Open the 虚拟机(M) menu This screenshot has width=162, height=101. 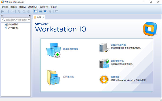(x=33, y=7)
